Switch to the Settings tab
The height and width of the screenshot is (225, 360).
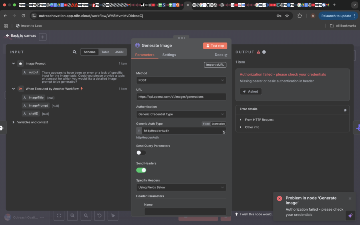[x=169, y=55]
